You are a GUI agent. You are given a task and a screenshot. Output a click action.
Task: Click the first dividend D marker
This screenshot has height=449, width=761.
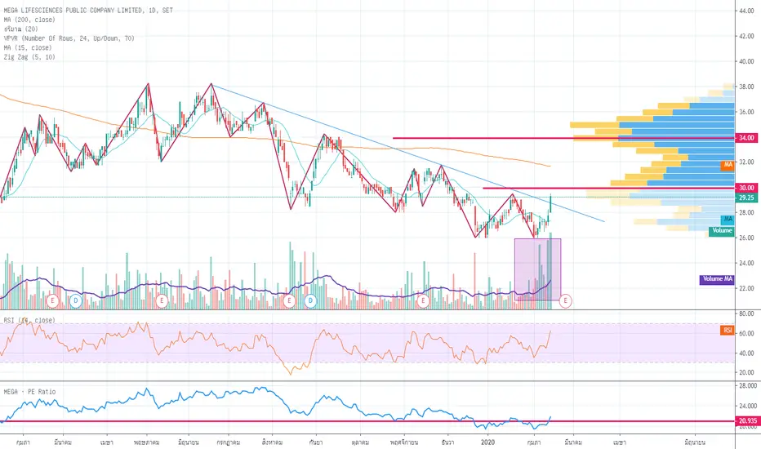[x=75, y=300]
